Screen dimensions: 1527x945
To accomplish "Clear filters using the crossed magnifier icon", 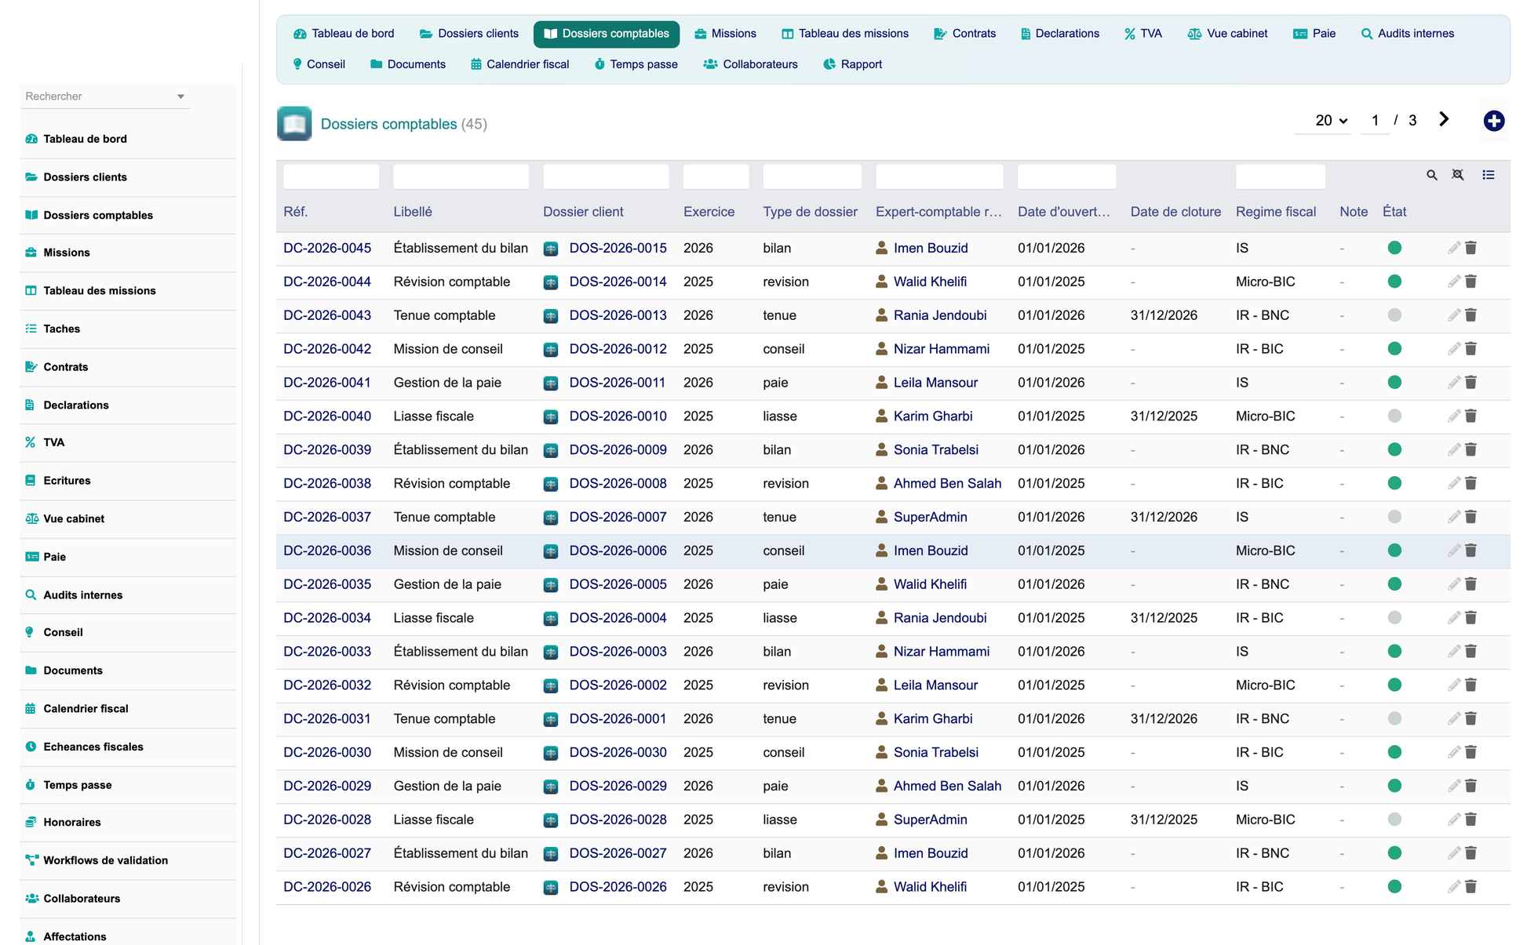I will click(1457, 175).
